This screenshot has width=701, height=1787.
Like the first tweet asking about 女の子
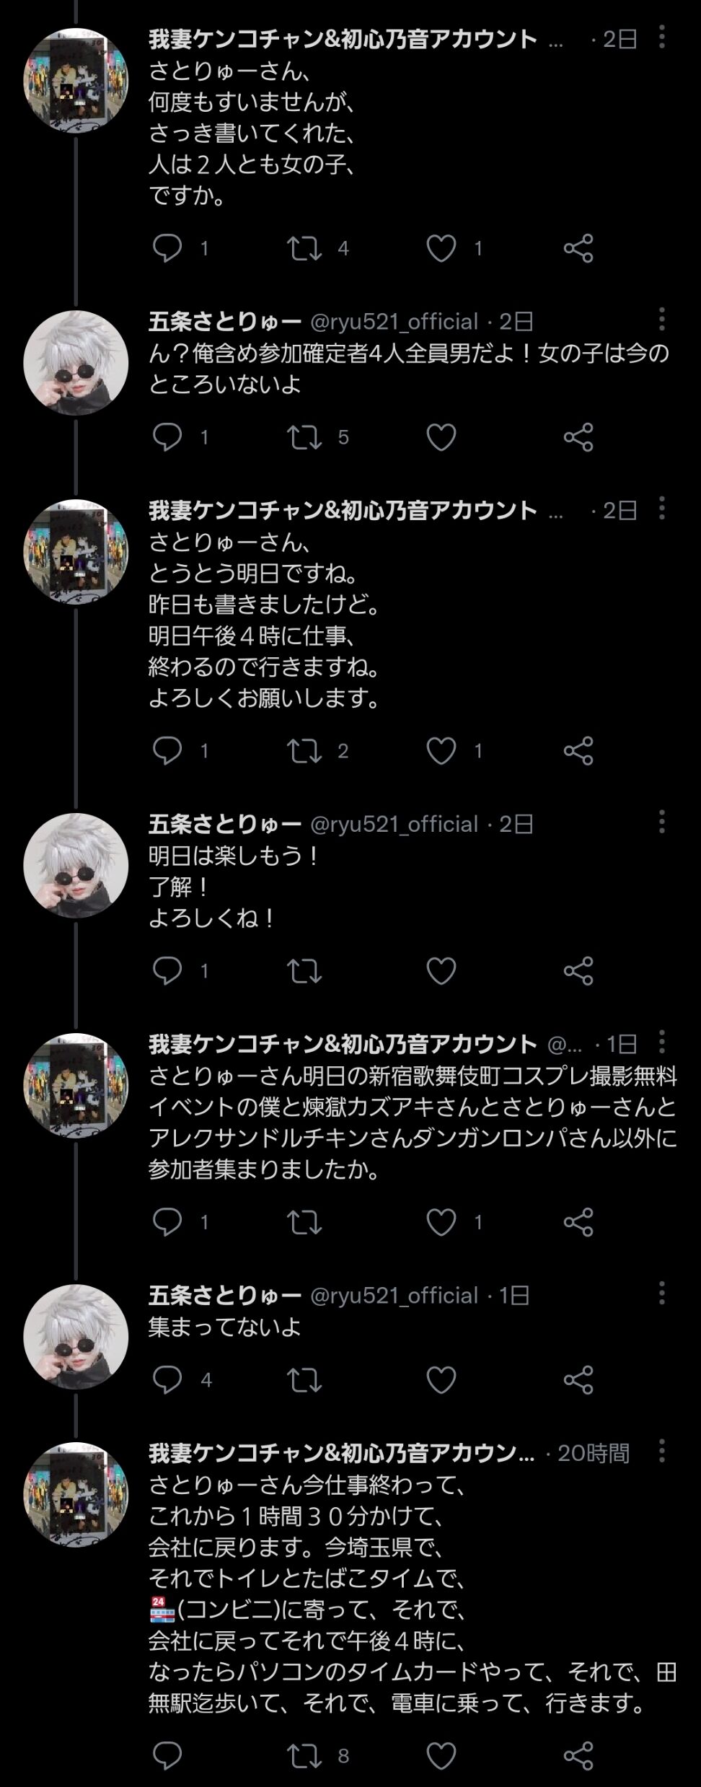[441, 249]
